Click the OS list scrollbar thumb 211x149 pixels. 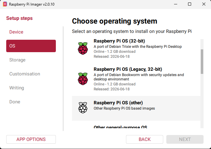click(x=202, y=61)
